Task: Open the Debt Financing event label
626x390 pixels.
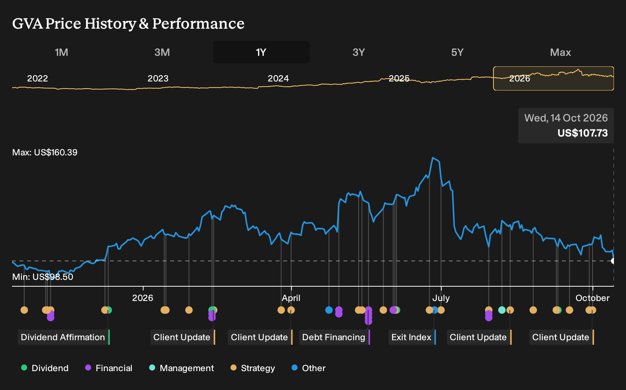Action: [x=334, y=337]
